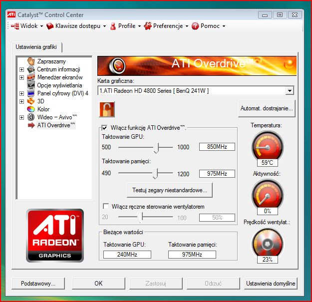
Task: Select Kolor in the tree
Action: pyautogui.click(x=43, y=109)
